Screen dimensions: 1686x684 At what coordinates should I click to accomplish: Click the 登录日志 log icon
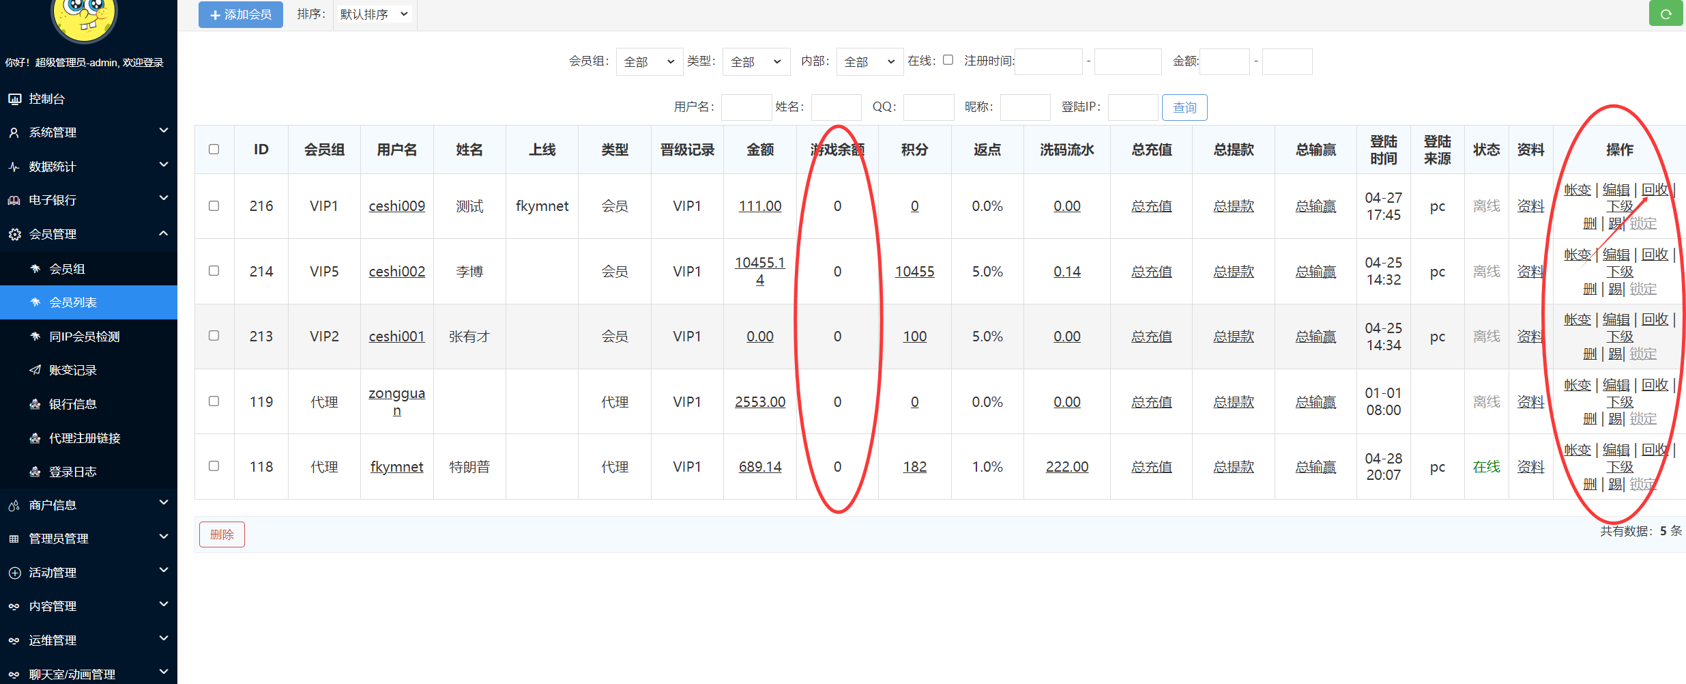[35, 471]
